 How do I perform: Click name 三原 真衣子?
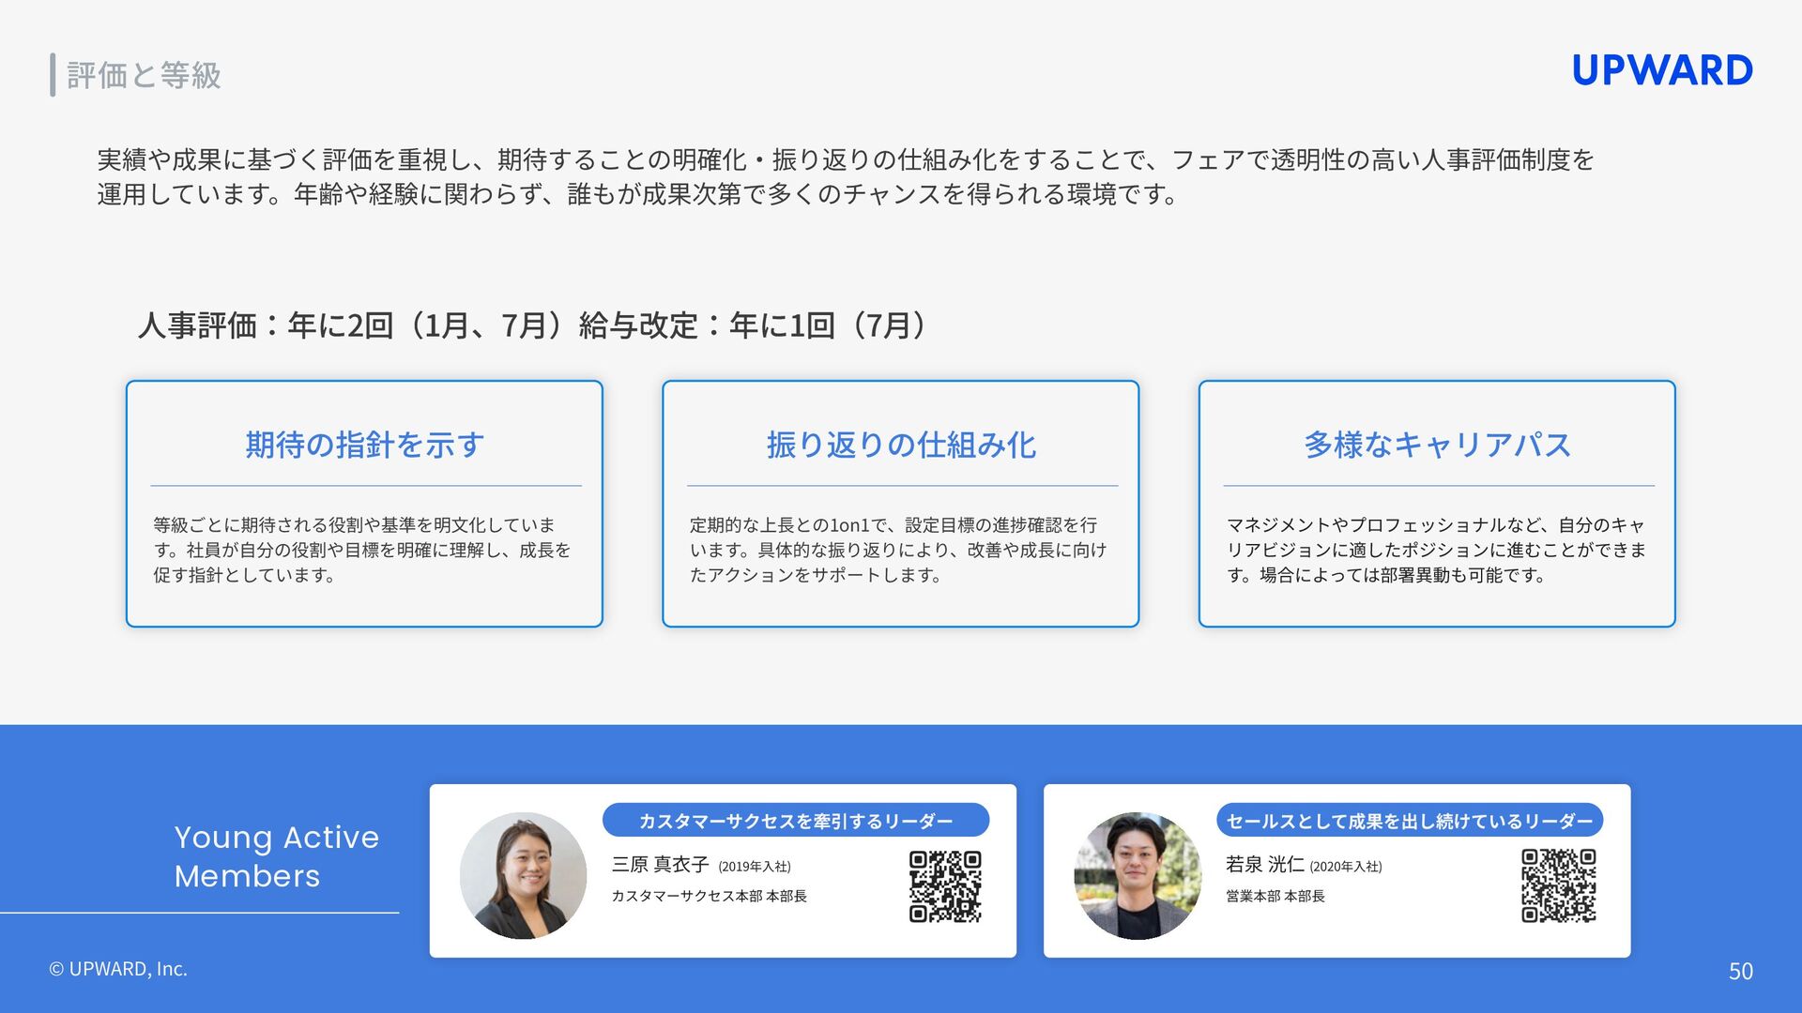point(660,865)
